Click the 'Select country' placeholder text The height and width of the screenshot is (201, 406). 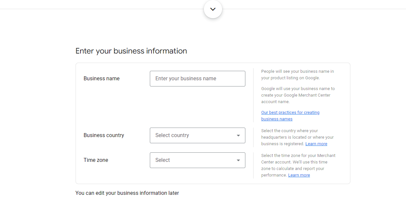[172, 135]
